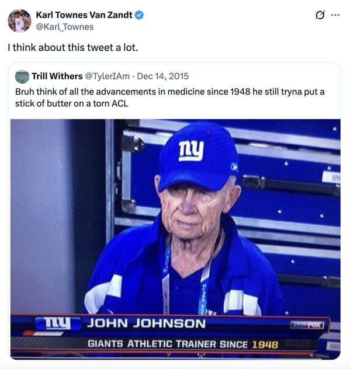Open the quoted tweet's text about butter
The width and height of the screenshot is (350, 369).
pyautogui.click(x=170, y=98)
